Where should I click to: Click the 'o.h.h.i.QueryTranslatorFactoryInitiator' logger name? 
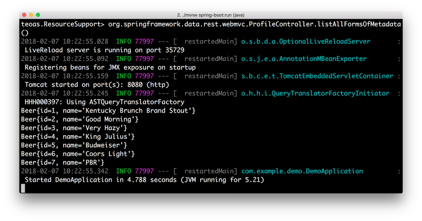(315, 93)
